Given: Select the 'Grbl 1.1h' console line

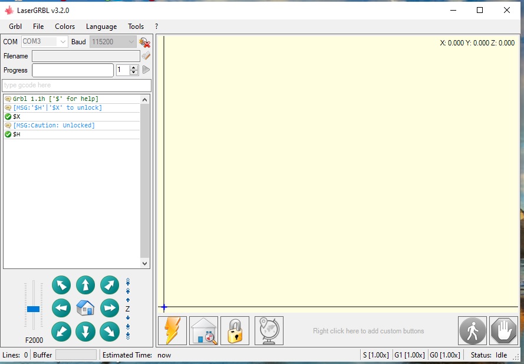Looking at the screenshot, I should pyautogui.click(x=71, y=99).
